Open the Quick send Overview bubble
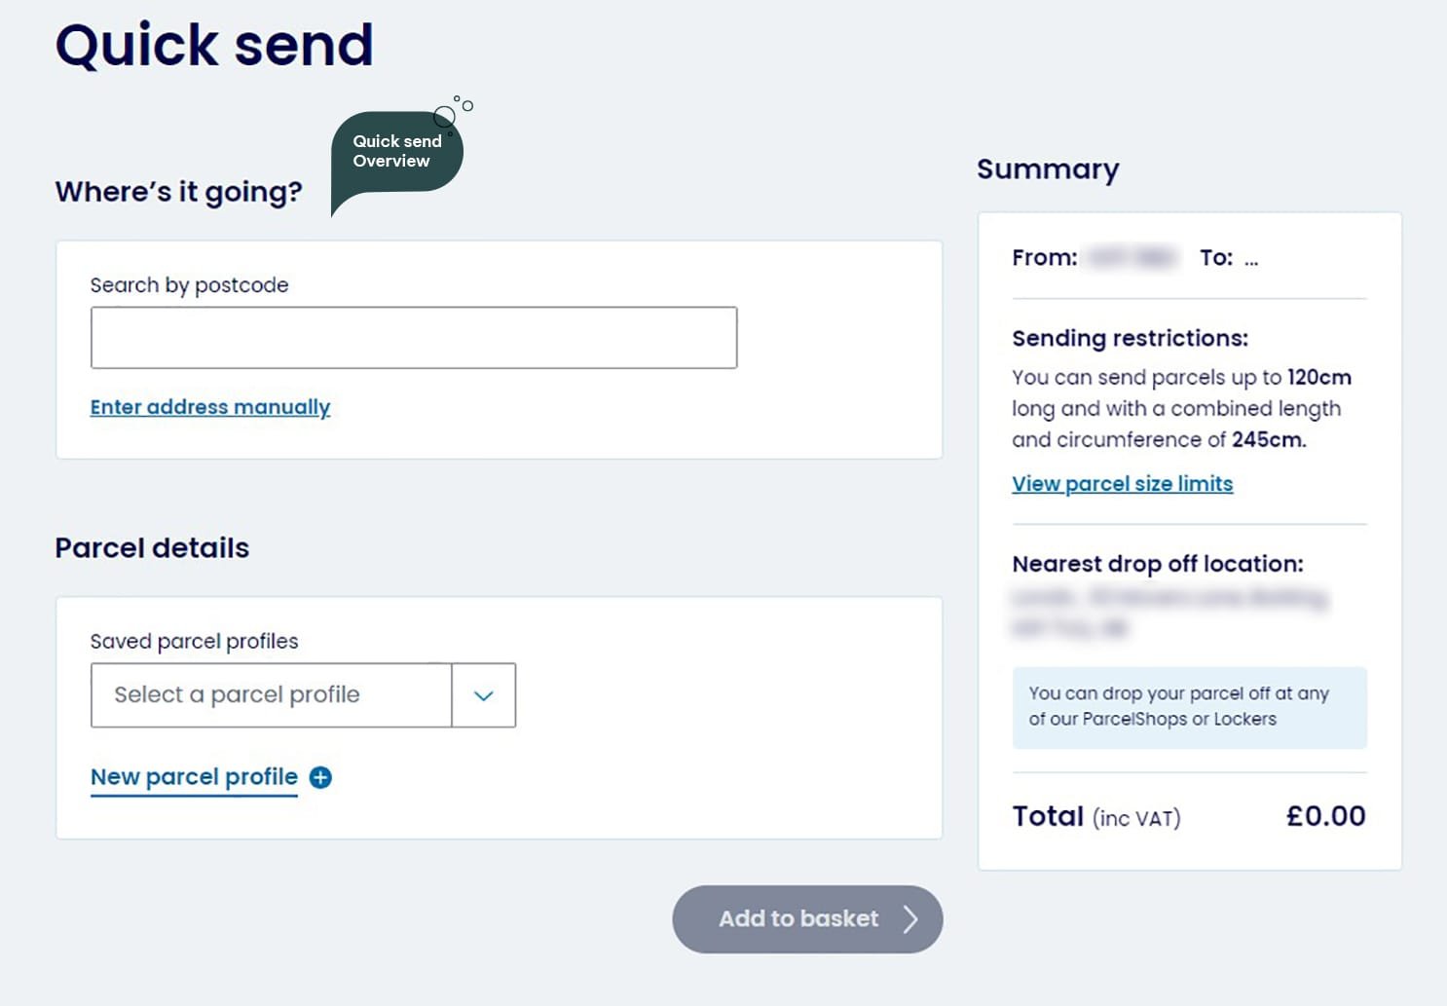The height and width of the screenshot is (1006, 1447). [x=396, y=152]
